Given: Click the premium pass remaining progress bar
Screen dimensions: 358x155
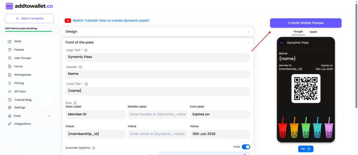Looking at the screenshot, I should coord(29,31).
